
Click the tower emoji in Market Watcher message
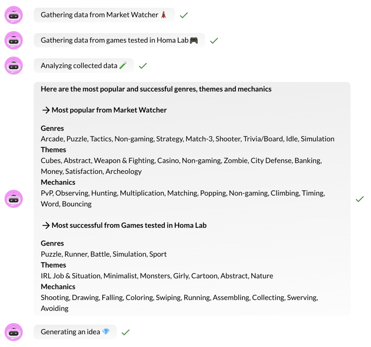coord(164,15)
